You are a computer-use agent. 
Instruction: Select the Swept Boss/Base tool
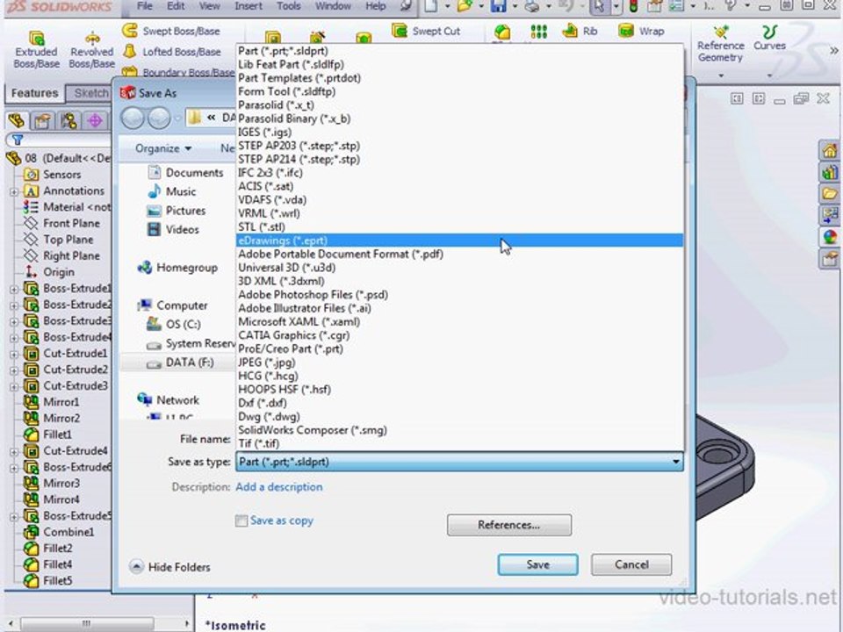click(171, 32)
